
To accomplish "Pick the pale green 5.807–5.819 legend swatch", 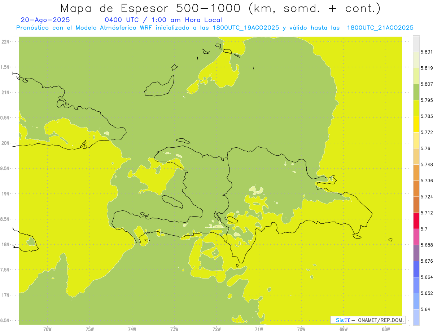I will pos(416,76).
